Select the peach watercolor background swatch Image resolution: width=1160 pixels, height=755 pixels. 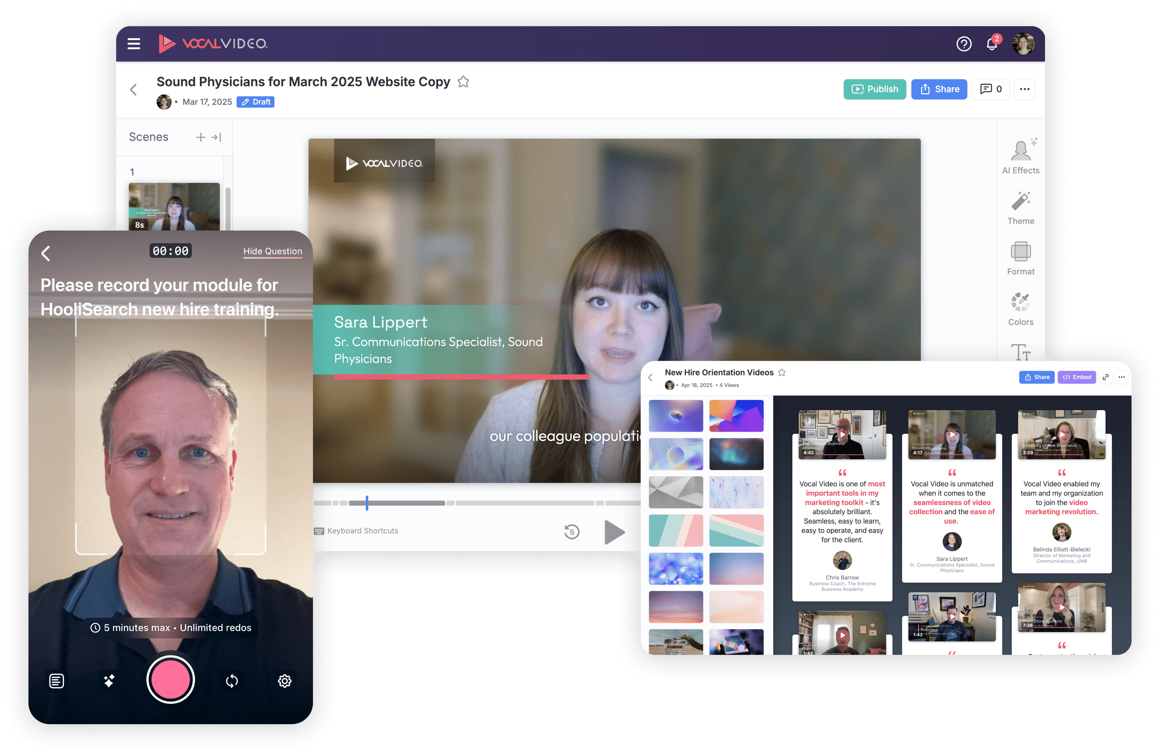pyautogui.click(x=736, y=607)
